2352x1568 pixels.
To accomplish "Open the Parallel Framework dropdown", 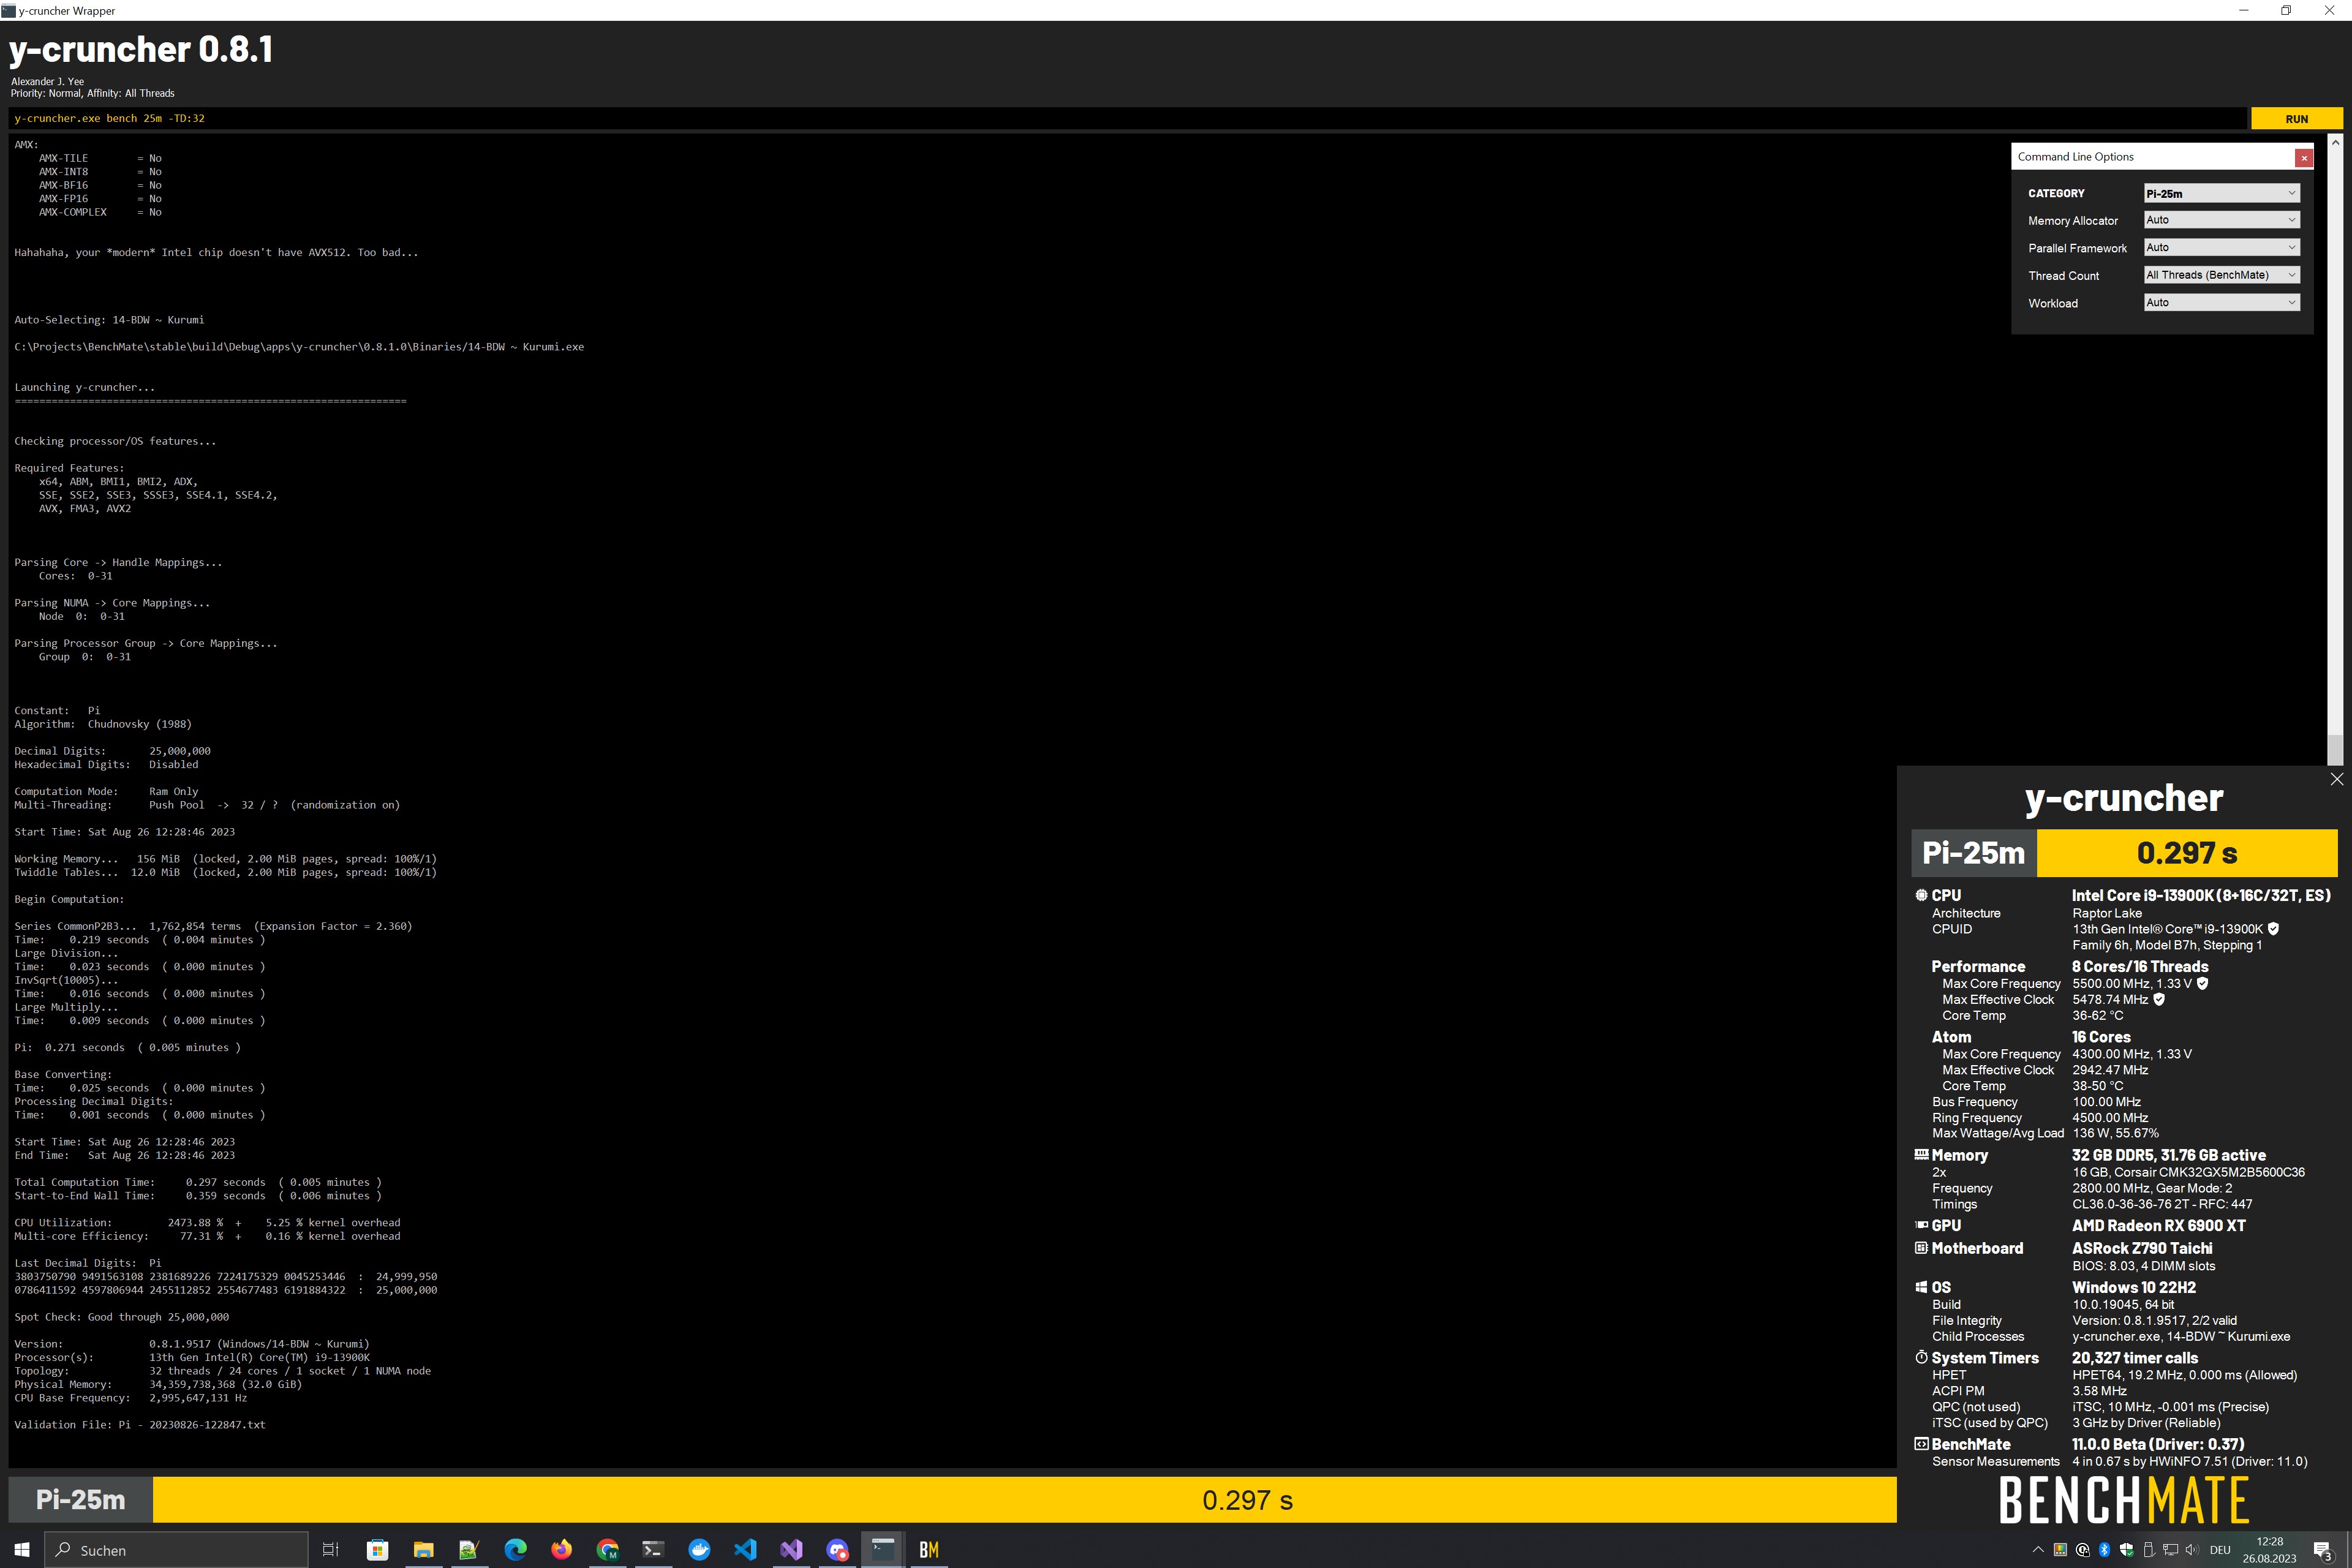I will pos(2222,247).
